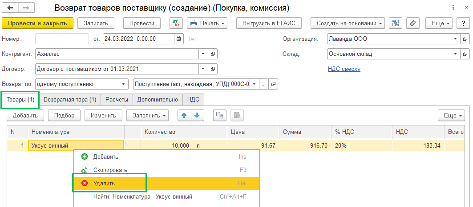Go forward with the right arrow button
This screenshot has height=207, width=473.
click(26, 8)
